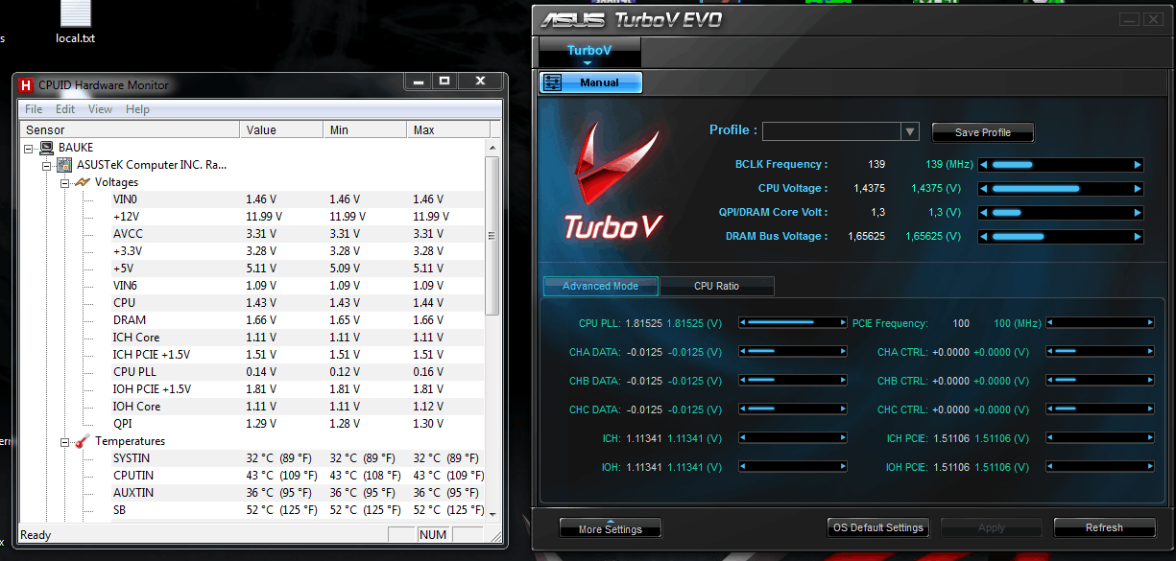Image resolution: width=1176 pixels, height=561 pixels.
Task: Click CPU PLL left arrow
Action: coord(743,323)
